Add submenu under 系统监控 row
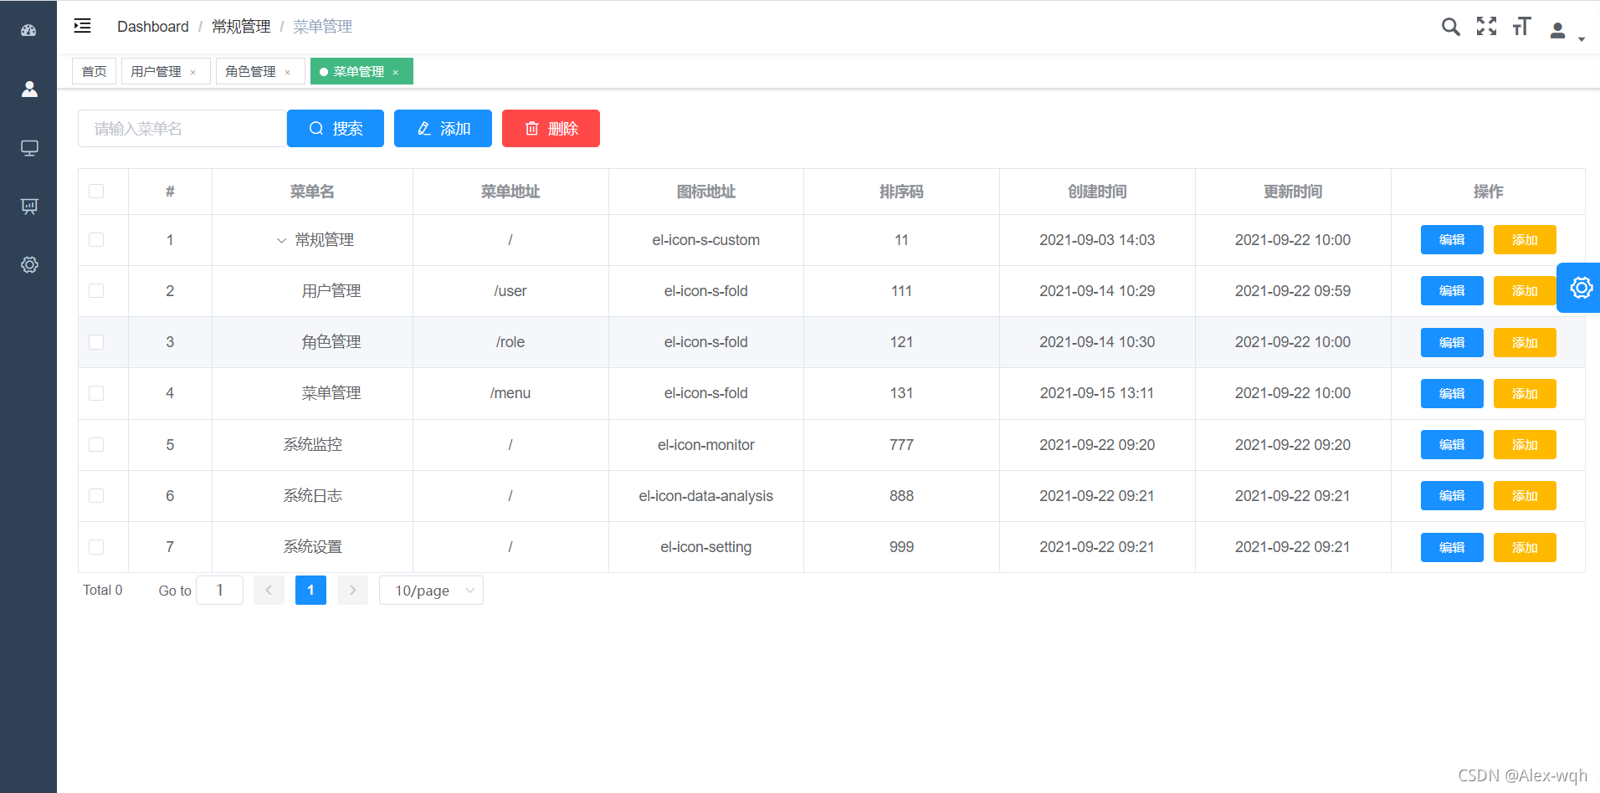Image resolution: width=1600 pixels, height=793 pixels. point(1525,445)
